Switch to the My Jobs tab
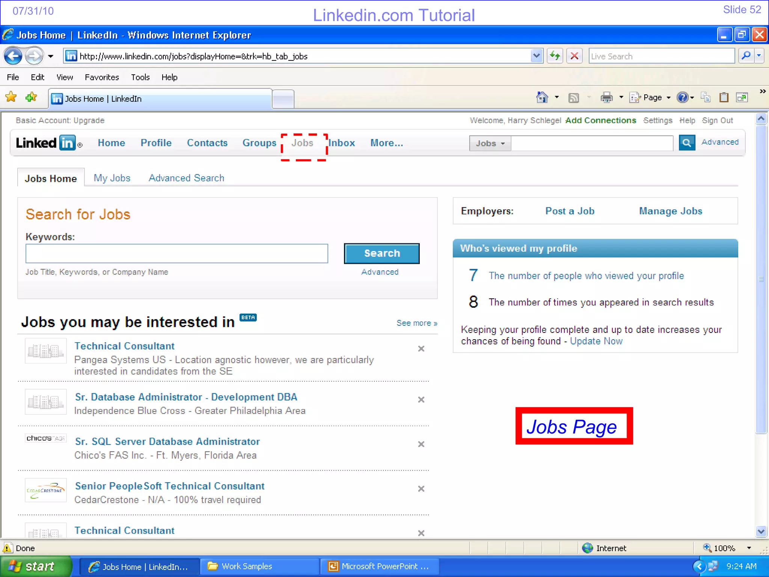 112,178
